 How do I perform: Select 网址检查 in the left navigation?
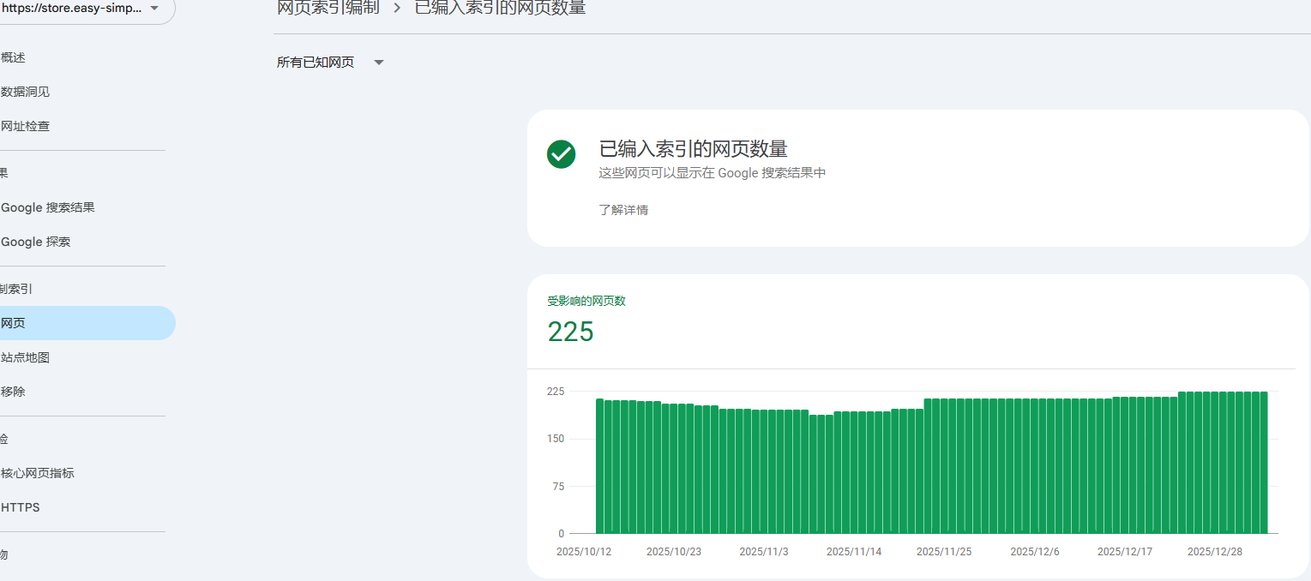click(x=26, y=126)
